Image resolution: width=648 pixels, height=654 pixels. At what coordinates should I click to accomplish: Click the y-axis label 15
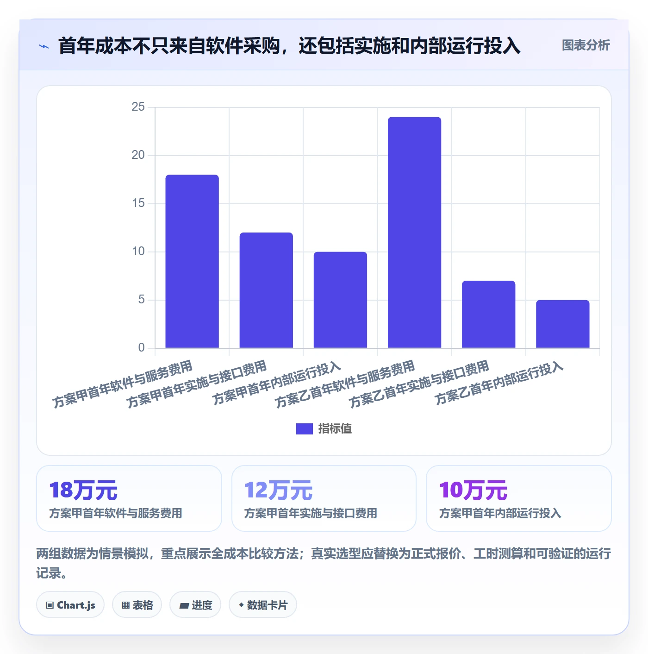(x=138, y=203)
